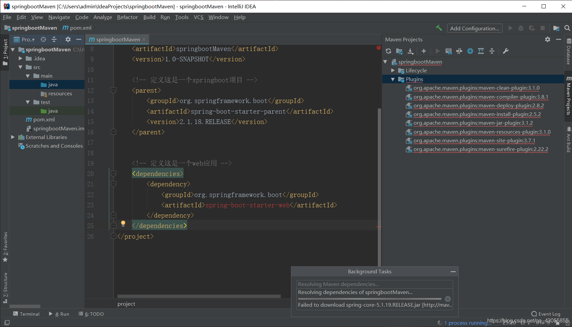Open the Build menu
The image size is (572, 327).
(x=149, y=17)
